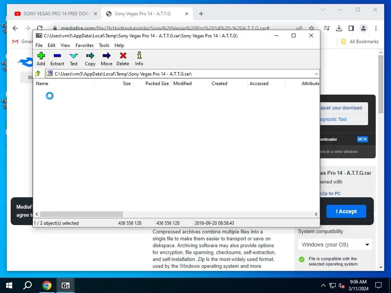Image resolution: width=391 pixels, height=293 pixels.
Task: Open the Diagnostic Tool link
Action: pyautogui.click(x=333, y=119)
